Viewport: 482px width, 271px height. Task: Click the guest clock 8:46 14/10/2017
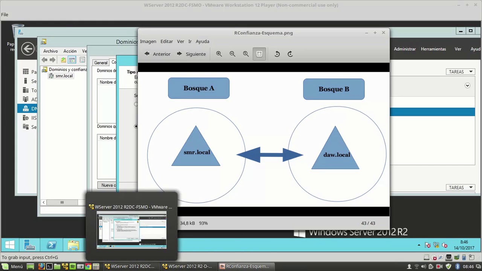tap(464, 245)
